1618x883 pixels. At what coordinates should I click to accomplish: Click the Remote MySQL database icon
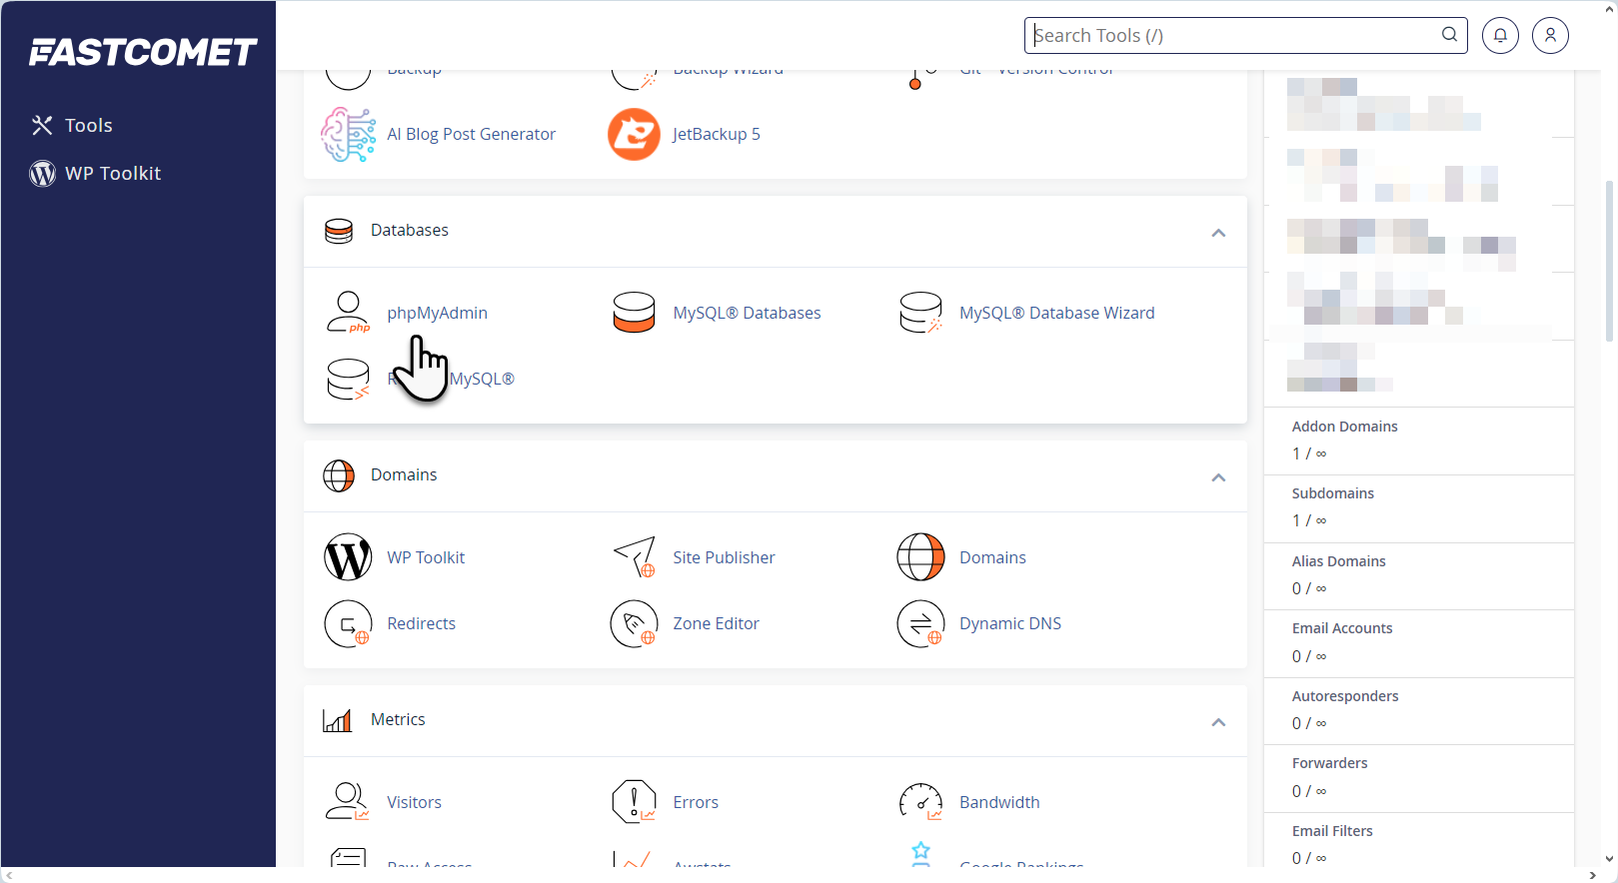348,379
